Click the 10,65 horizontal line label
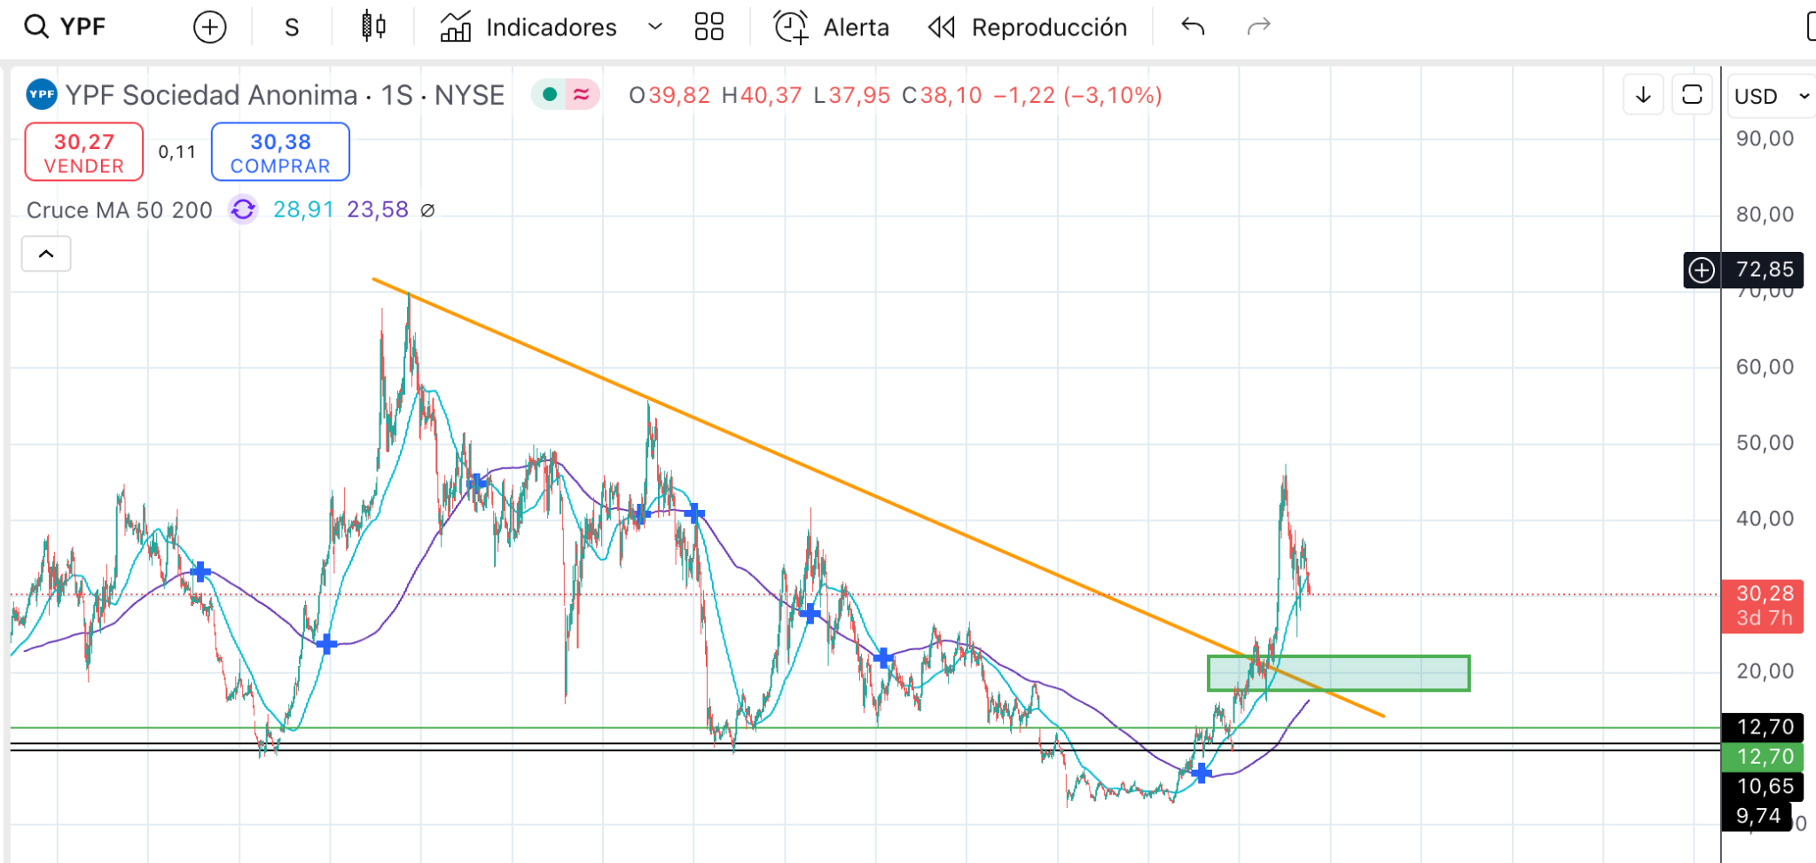Image resolution: width=1816 pixels, height=863 pixels. tap(1765, 786)
